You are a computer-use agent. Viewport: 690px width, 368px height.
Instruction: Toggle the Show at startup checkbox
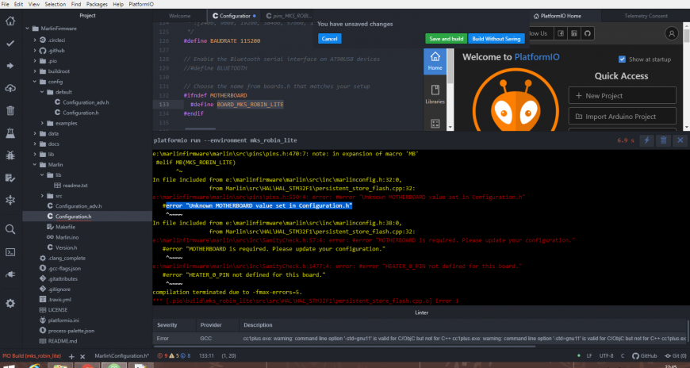click(622, 59)
